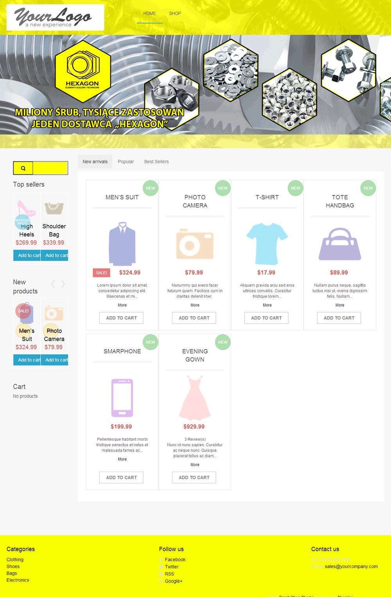Add High Heels to cart in Top sellers

pyautogui.click(x=27, y=256)
